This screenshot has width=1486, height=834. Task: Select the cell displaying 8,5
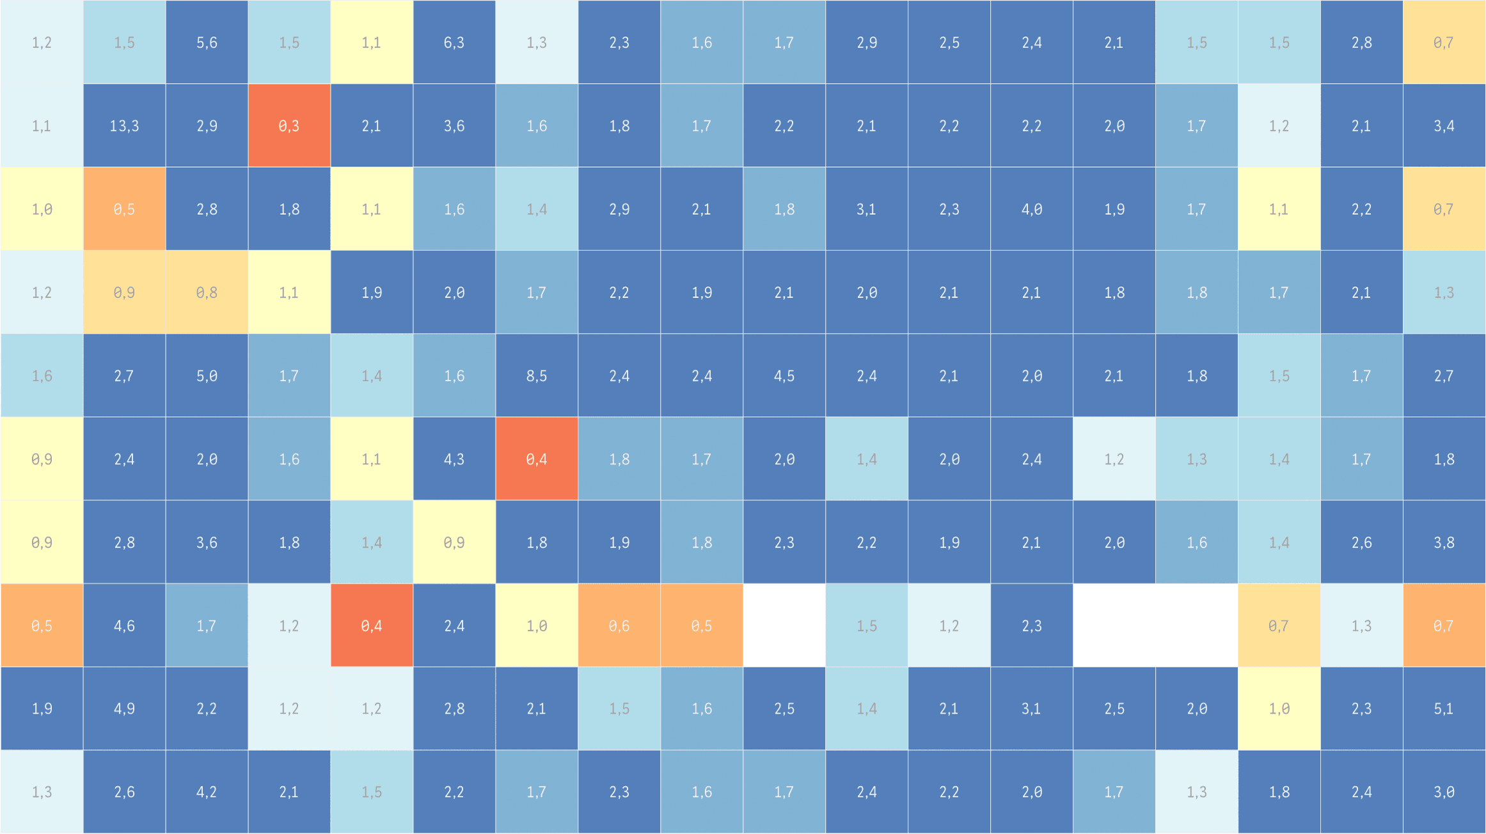pyautogui.click(x=537, y=375)
